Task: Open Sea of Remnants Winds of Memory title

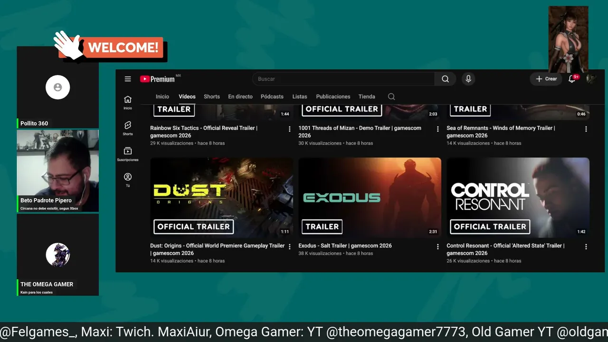Action: 501,132
